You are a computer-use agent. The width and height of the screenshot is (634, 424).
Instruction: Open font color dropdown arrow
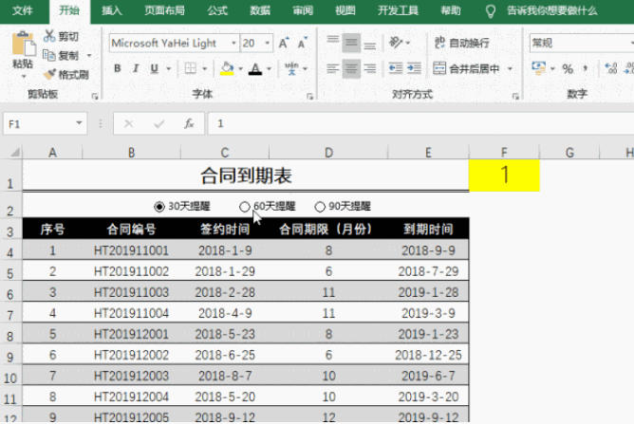tap(269, 68)
